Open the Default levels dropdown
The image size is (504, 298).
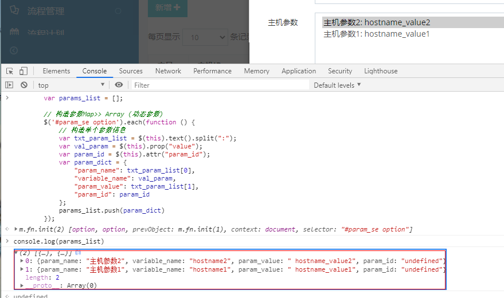coord(337,85)
